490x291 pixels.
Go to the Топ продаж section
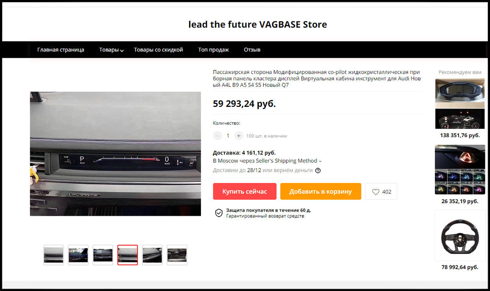coord(213,50)
